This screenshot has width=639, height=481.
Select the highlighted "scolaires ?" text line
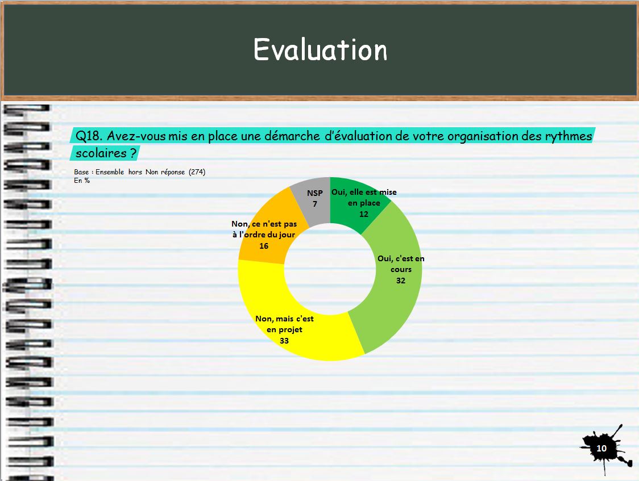click(x=106, y=153)
